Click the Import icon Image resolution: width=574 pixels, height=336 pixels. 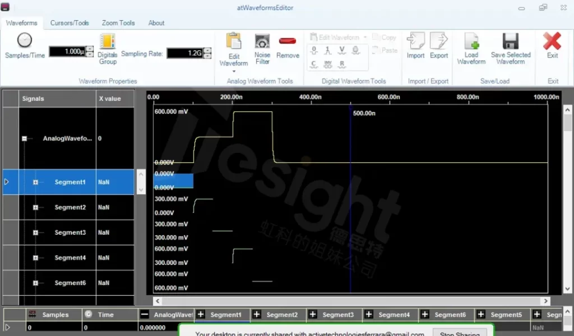(415, 41)
